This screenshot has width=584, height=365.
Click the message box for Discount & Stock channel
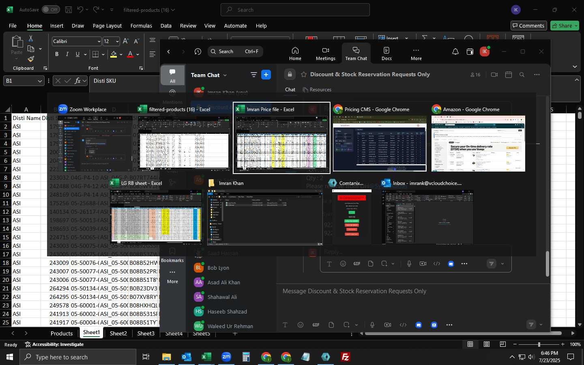pos(413,291)
